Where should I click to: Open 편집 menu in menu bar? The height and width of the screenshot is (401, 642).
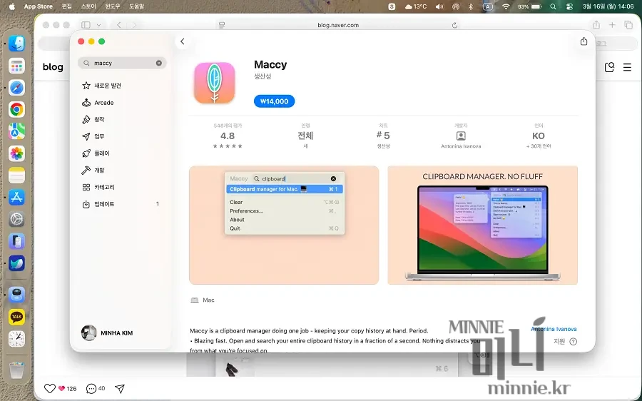pos(67,6)
